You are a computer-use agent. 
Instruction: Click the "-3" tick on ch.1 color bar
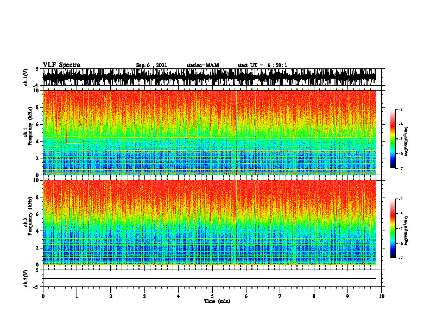(401, 109)
